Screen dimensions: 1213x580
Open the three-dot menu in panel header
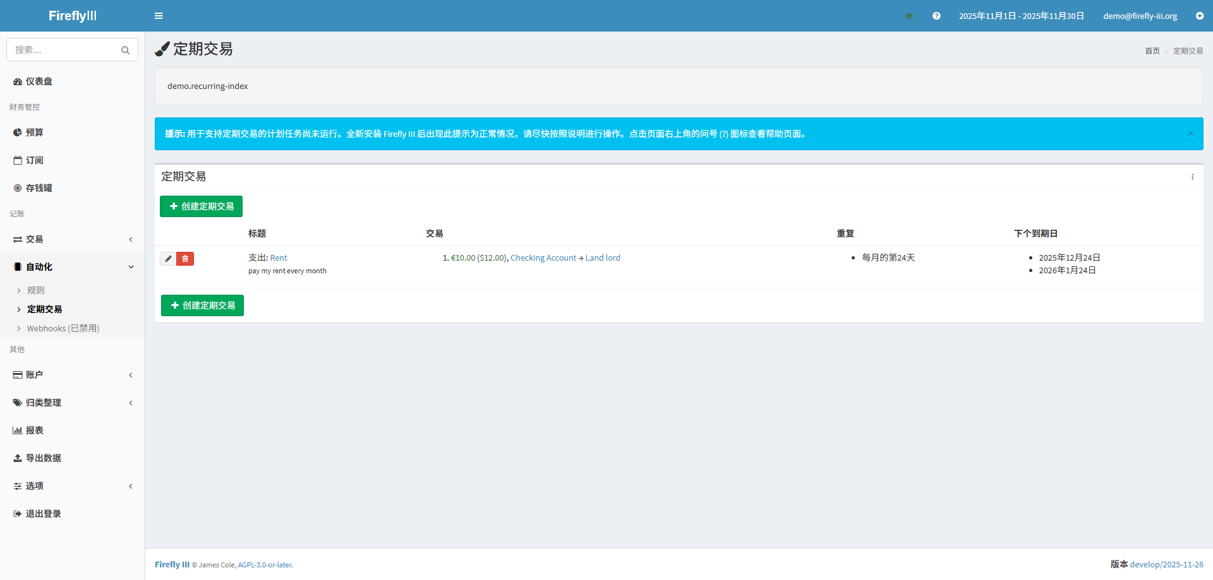coord(1192,177)
